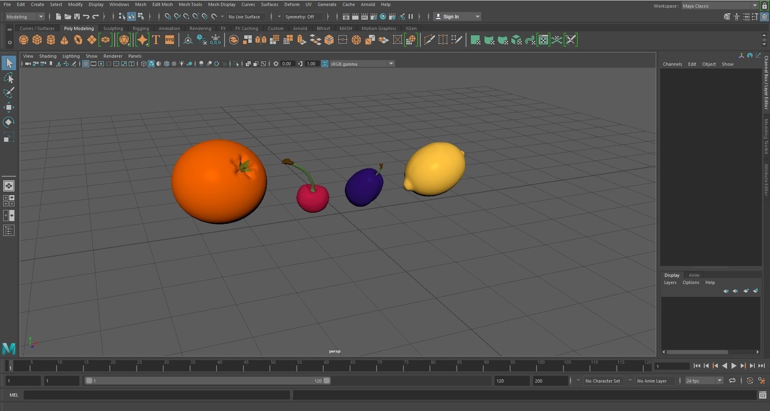This screenshot has height=411, width=770.
Task: Toggle wireframe display in the viewport
Action: click(x=144, y=64)
